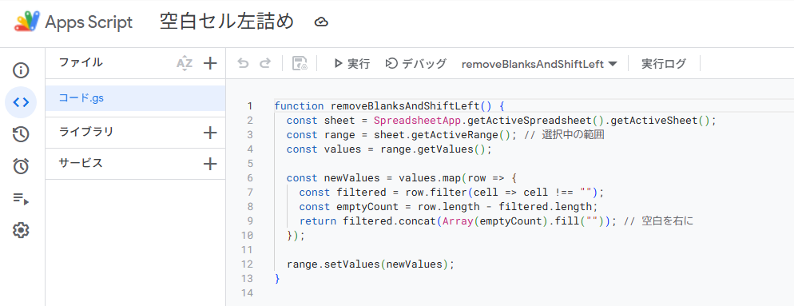Click the undo arrow in toolbar
The image size is (794, 306).
[243, 63]
